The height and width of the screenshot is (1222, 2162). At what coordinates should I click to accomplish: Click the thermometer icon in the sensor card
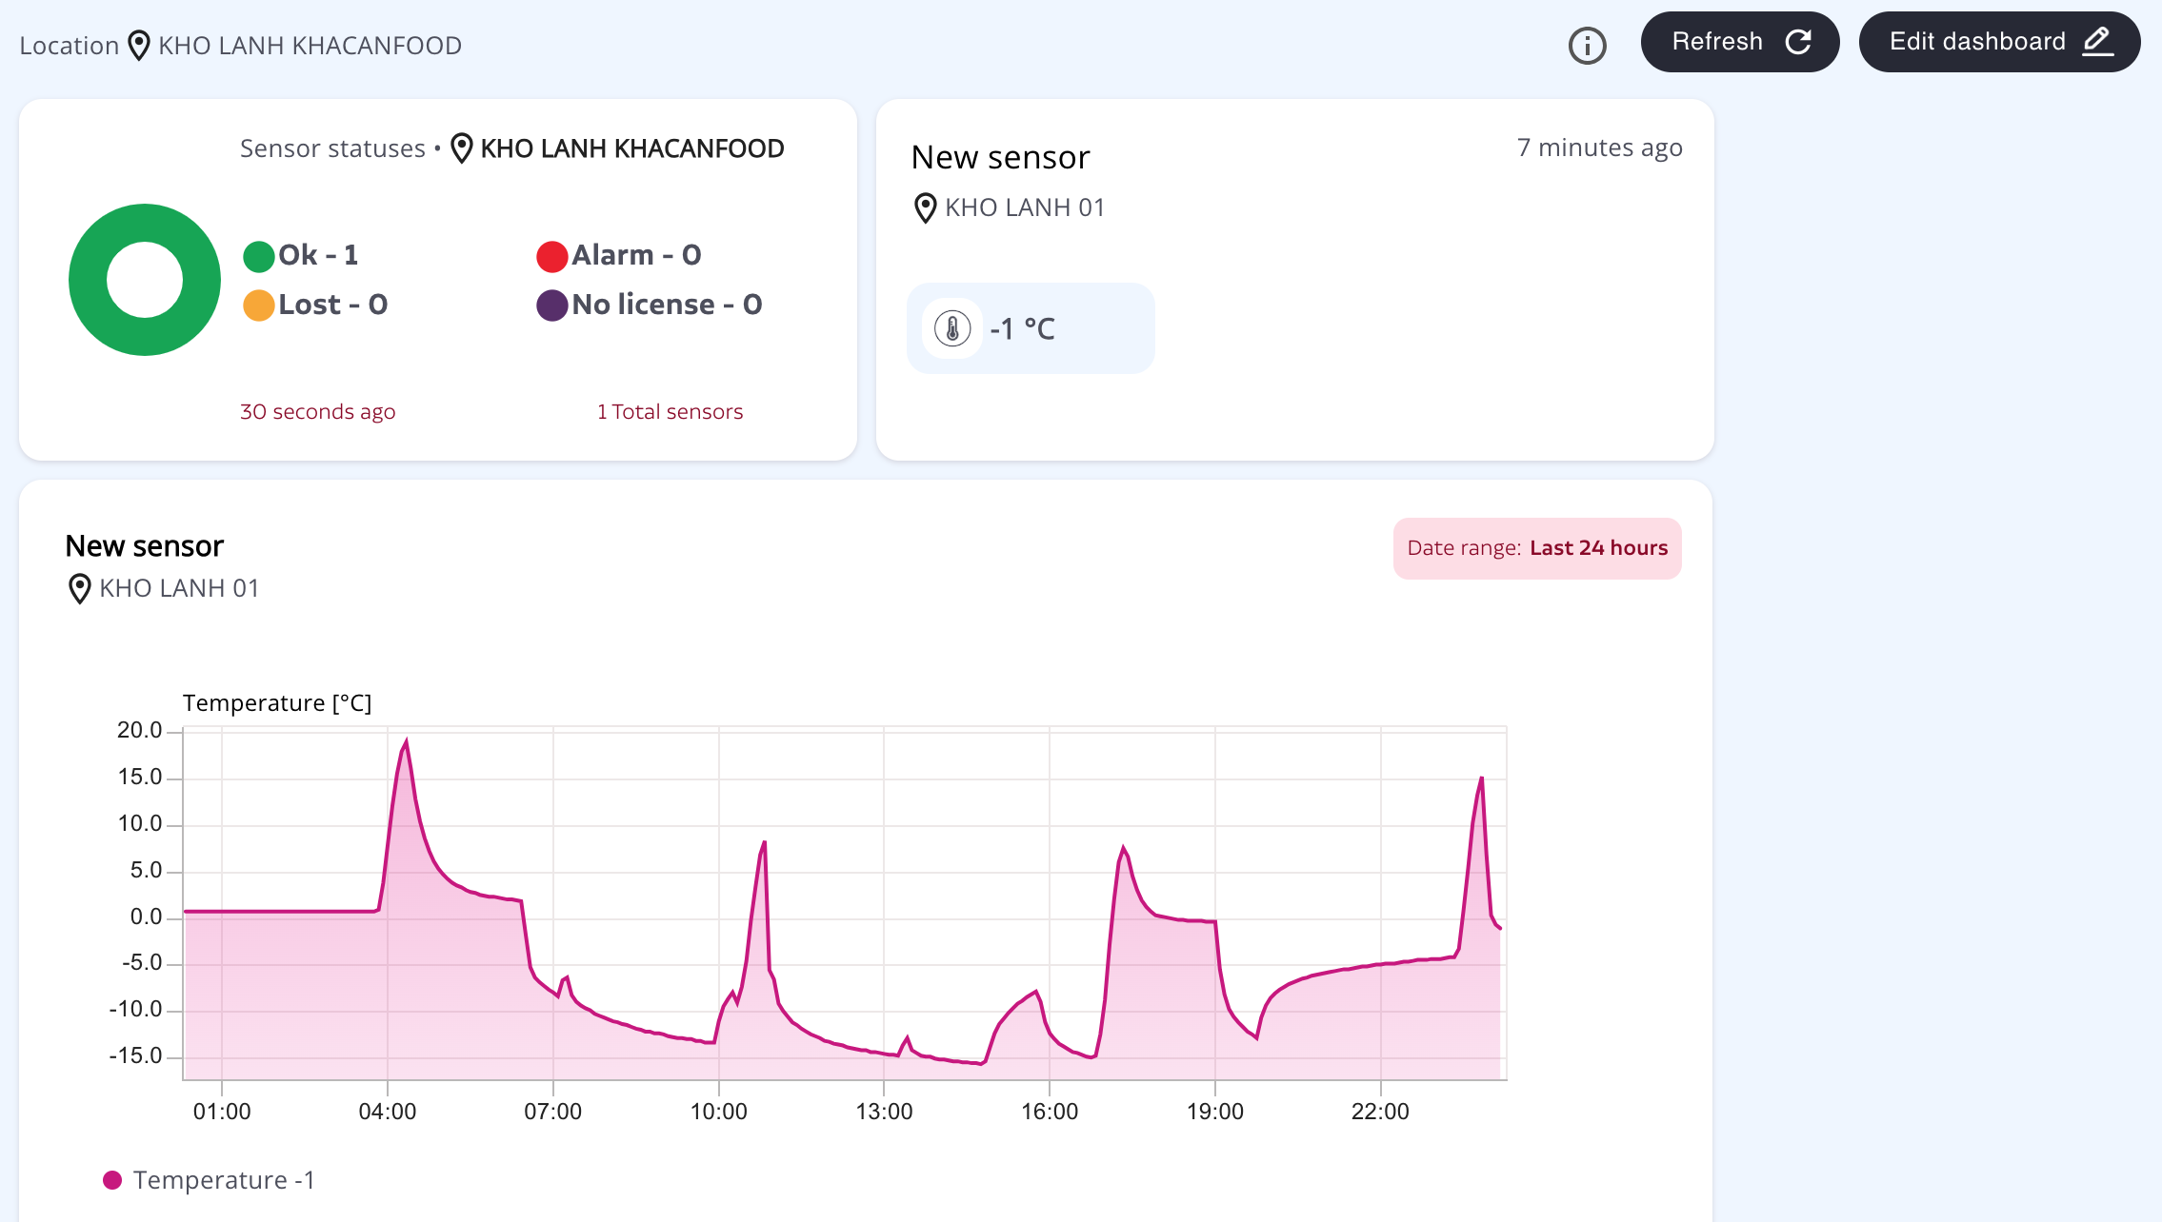pos(951,328)
